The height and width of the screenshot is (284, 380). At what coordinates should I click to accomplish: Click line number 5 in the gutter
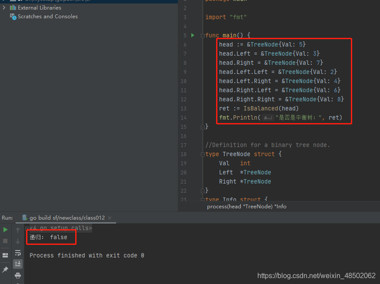pos(185,36)
